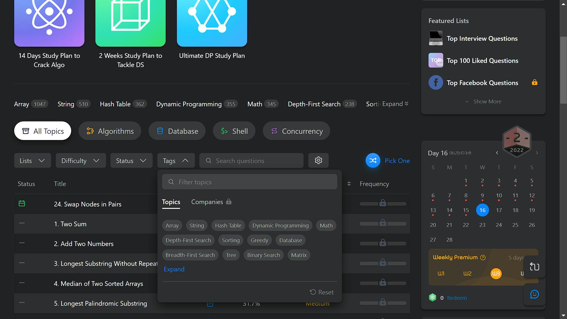The height and width of the screenshot is (319, 567).
Task: Click the premium lock beside Top Facebook Questions
Action: click(534, 82)
